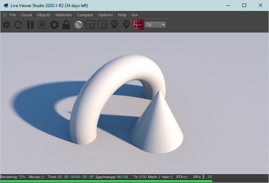Minimize the Live Viewer window
The image size is (269, 183).
click(x=228, y=6)
